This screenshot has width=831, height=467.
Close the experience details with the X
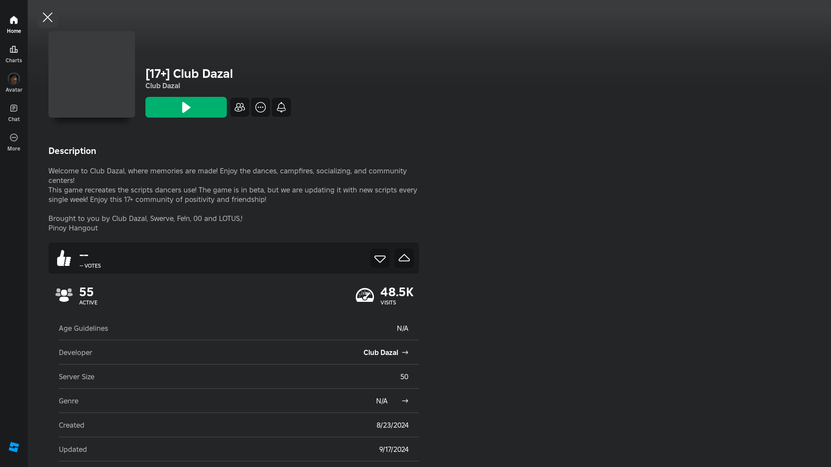coord(48,17)
